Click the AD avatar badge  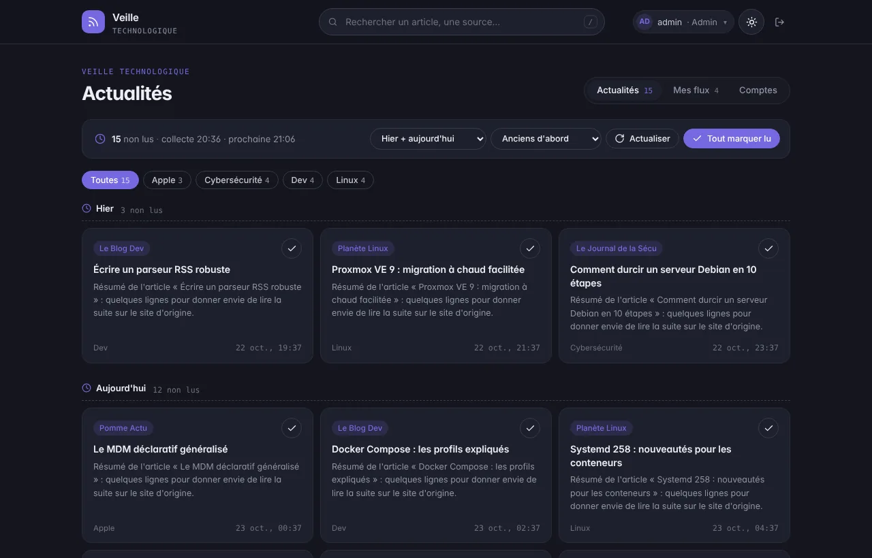[644, 22]
